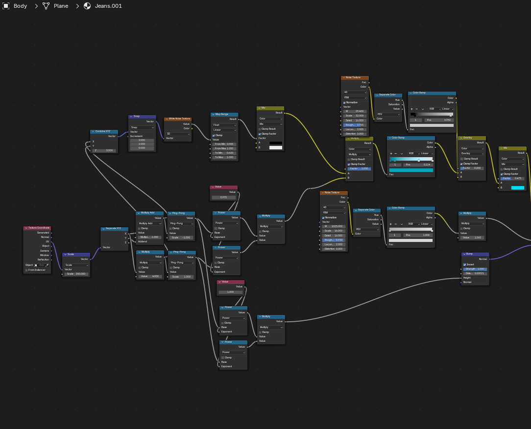The height and width of the screenshot is (429, 531).
Task: Click the cyan B color swatch in Mix node
Action: [517, 188]
